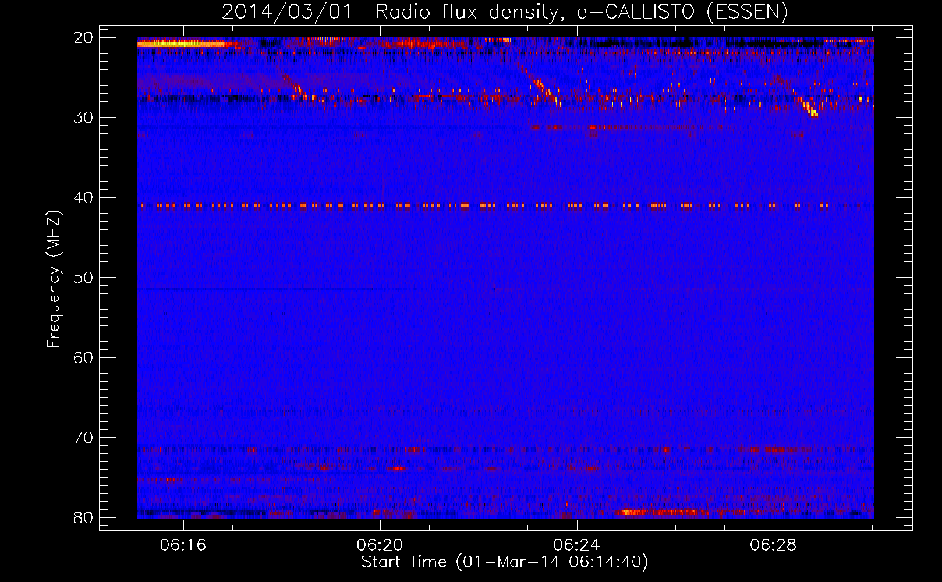Click the '06:16' time tick label
The height and width of the screenshot is (582, 942).
point(183,545)
